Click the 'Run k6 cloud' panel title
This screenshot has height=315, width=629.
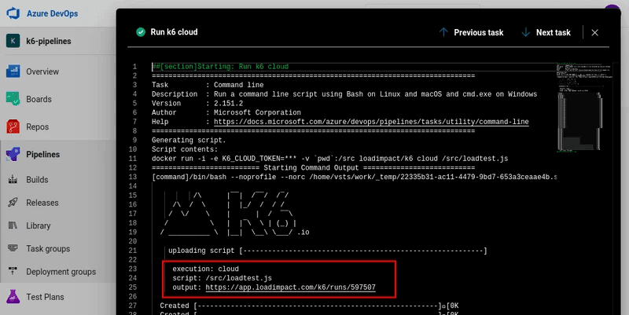pyautogui.click(x=174, y=32)
